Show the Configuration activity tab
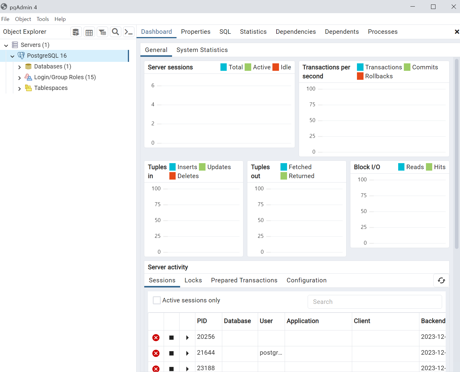460x372 pixels. 306,280
